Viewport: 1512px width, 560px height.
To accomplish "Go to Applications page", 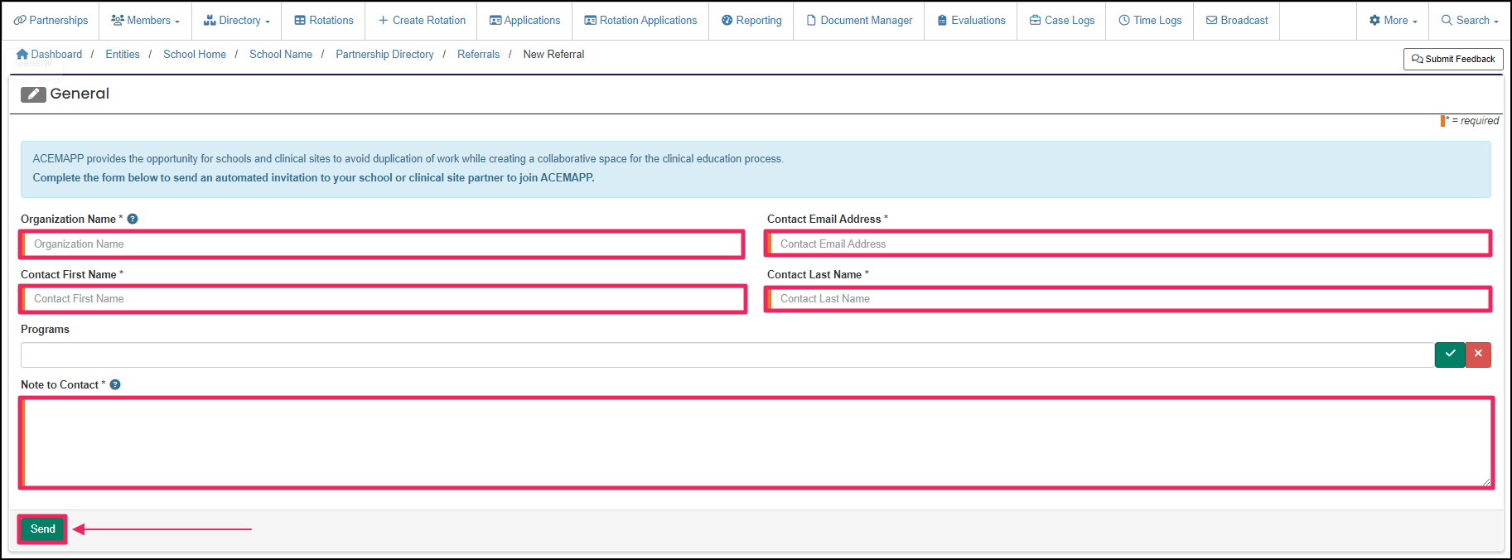I will 524,20.
